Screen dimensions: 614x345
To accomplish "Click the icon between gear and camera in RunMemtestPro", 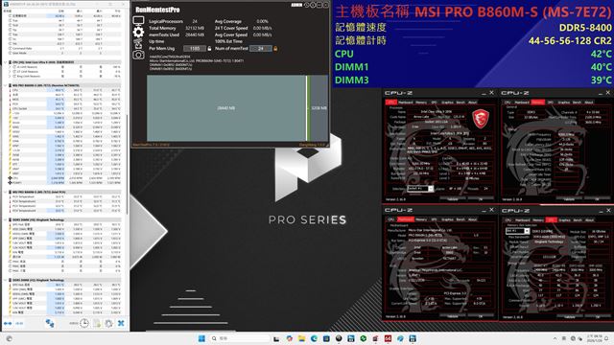I will (x=138, y=43).
